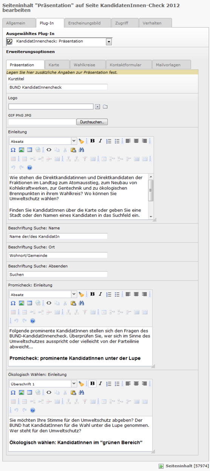Screen dimensions: 210x471
Task: Browse records with Logo folder icon
Action: (105, 107)
